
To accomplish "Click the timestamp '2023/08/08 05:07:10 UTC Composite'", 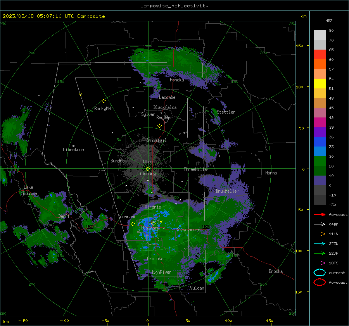I will 54,16.
